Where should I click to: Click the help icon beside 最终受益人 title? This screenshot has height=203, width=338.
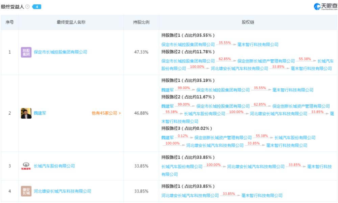(x=27, y=7)
